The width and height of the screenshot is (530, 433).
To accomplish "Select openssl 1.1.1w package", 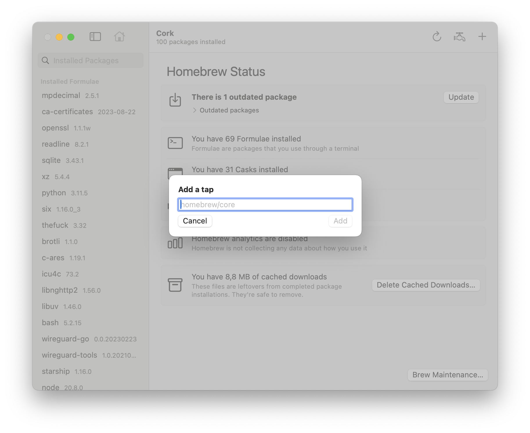I will (x=91, y=128).
